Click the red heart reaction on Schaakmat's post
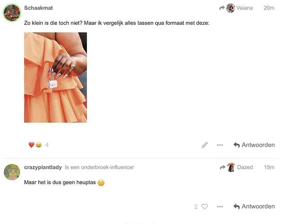This screenshot has width=289, height=224. (31, 145)
